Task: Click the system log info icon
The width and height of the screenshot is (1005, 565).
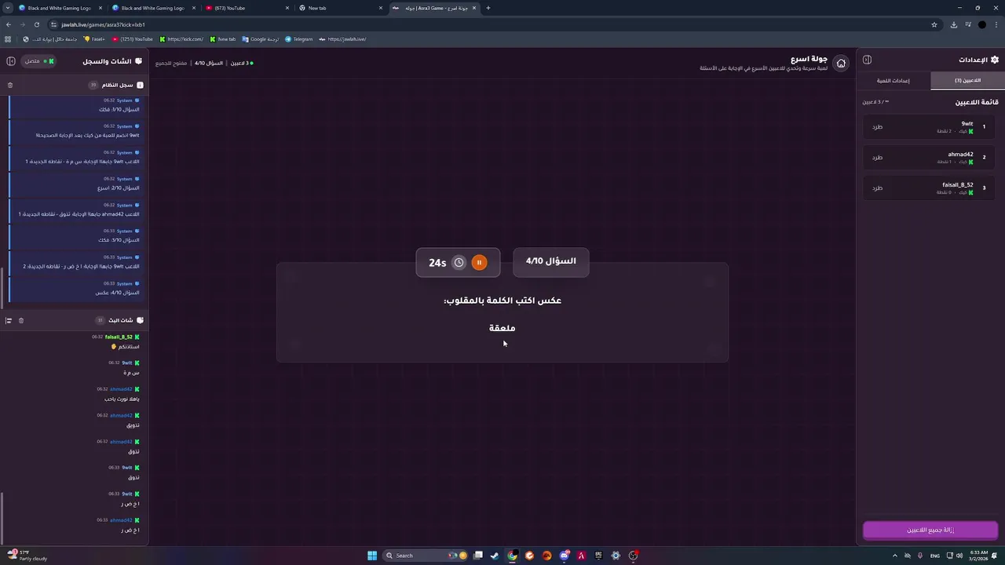Action: click(x=140, y=85)
